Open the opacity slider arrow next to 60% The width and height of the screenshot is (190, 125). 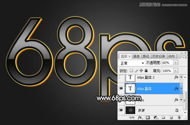pos(176,63)
